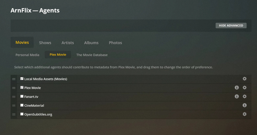
Task: Uncheck Local Media Assets (Movies) checkbox
Action: [22, 79]
